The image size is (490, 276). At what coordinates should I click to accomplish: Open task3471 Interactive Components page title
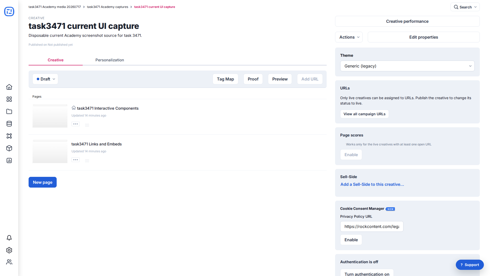coord(108,108)
